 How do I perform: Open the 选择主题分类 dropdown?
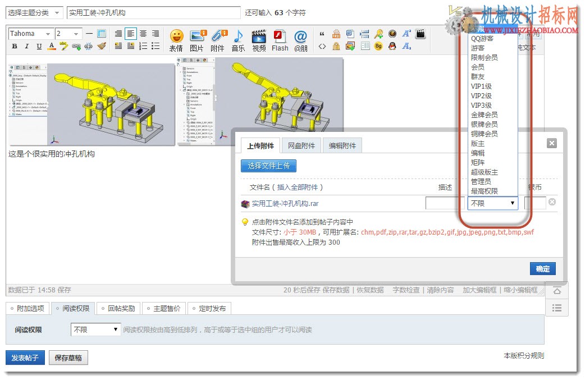coord(34,13)
